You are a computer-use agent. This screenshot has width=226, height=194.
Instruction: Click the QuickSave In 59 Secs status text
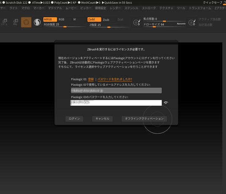(x=117, y=3)
